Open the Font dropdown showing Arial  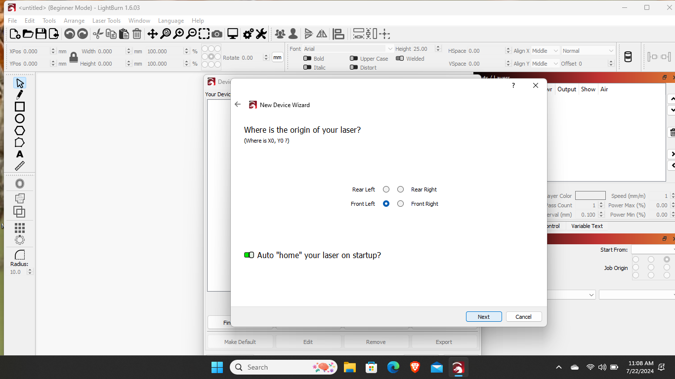coord(346,49)
